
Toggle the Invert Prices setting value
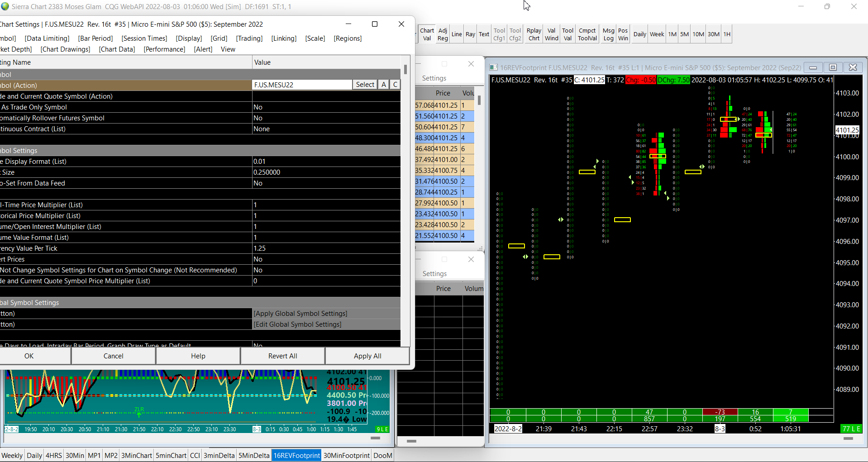click(x=326, y=259)
